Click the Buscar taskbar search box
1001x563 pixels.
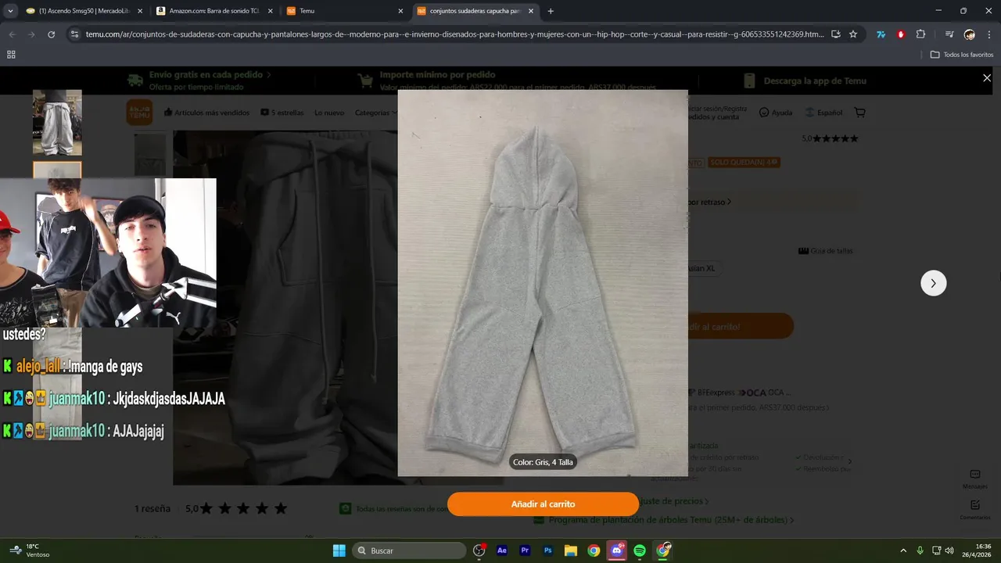pyautogui.click(x=409, y=550)
